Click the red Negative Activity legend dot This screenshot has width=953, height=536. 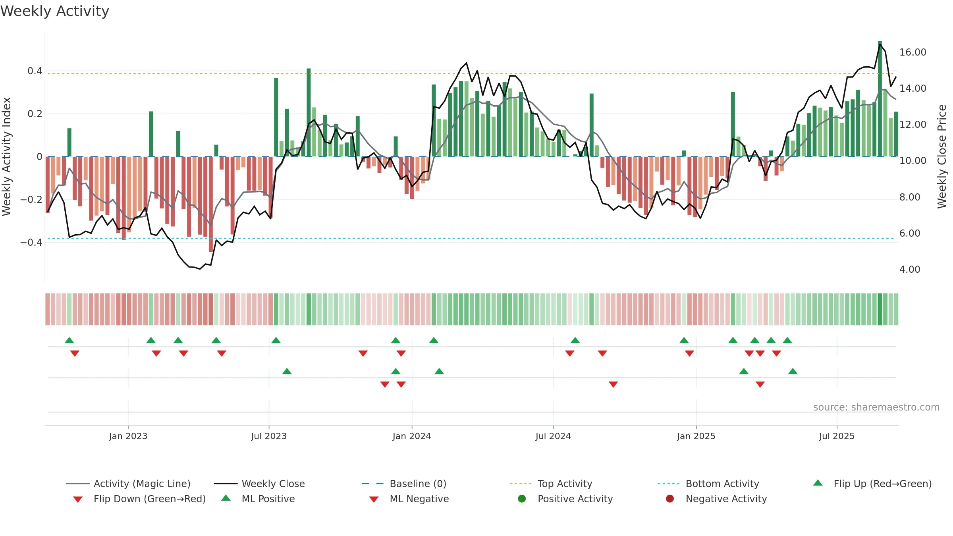[670, 499]
